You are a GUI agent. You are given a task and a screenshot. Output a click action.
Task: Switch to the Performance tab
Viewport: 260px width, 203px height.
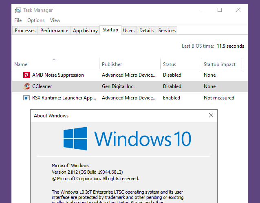click(54, 31)
